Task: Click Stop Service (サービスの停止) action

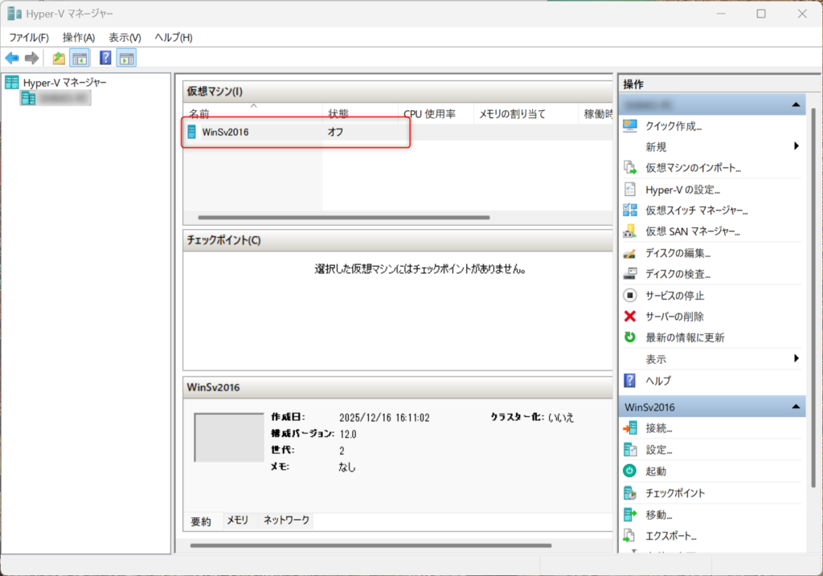Action: [674, 295]
